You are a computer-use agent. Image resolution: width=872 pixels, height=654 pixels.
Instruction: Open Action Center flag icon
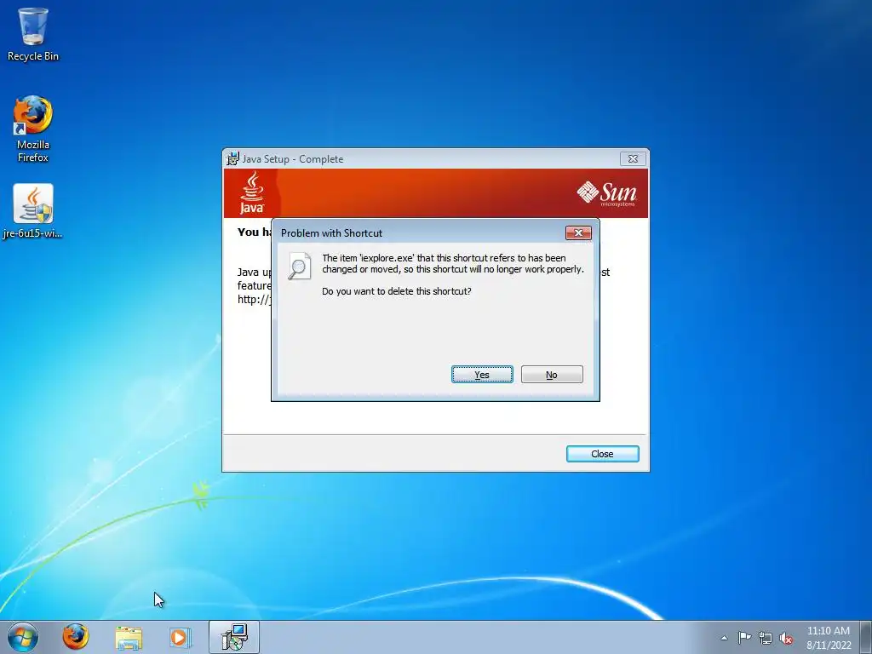(x=744, y=638)
